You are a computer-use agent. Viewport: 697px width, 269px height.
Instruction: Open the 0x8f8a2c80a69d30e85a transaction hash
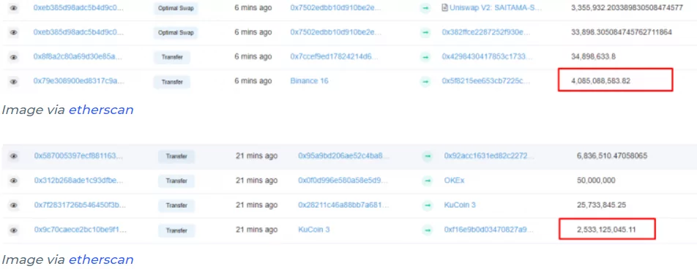(78, 56)
